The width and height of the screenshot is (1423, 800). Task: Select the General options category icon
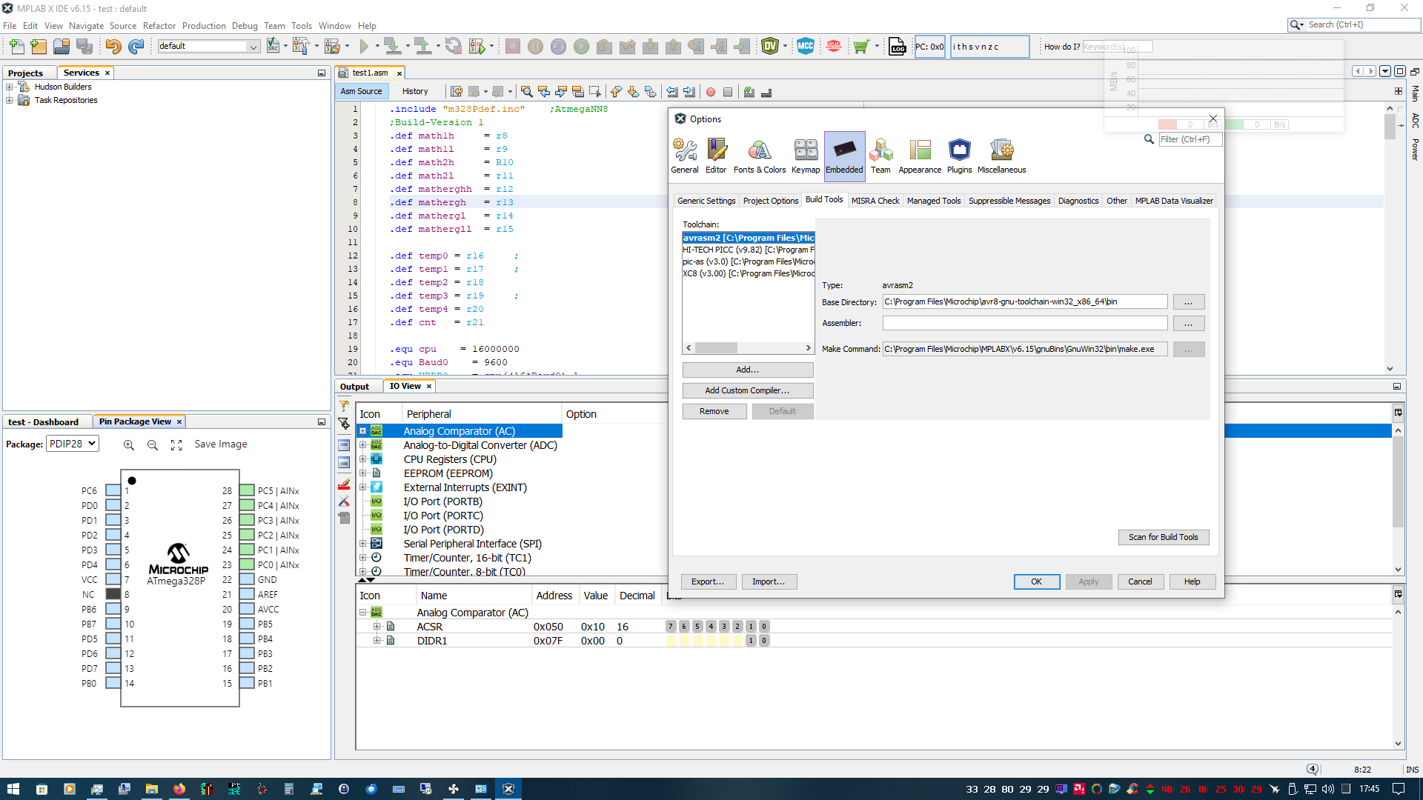pyautogui.click(x=685, y=156)
